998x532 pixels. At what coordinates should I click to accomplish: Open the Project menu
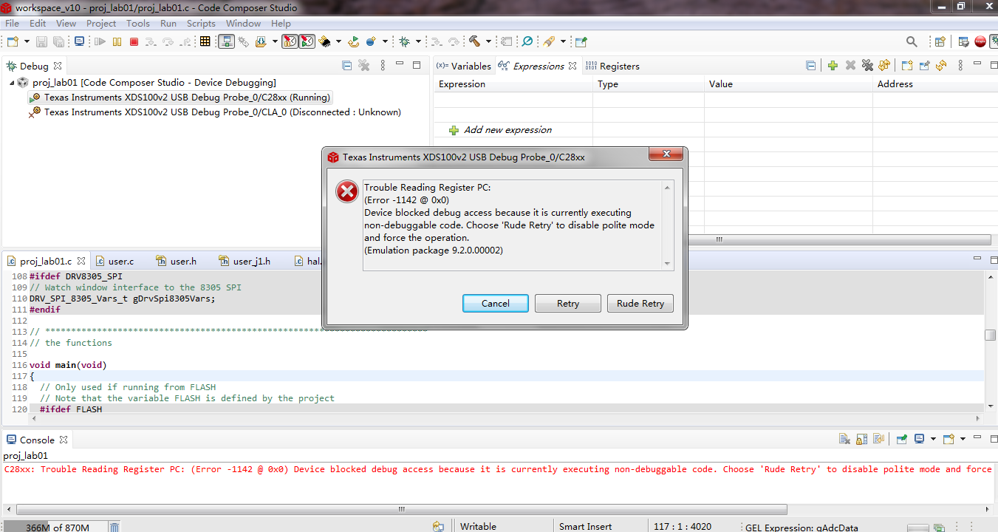101,24
